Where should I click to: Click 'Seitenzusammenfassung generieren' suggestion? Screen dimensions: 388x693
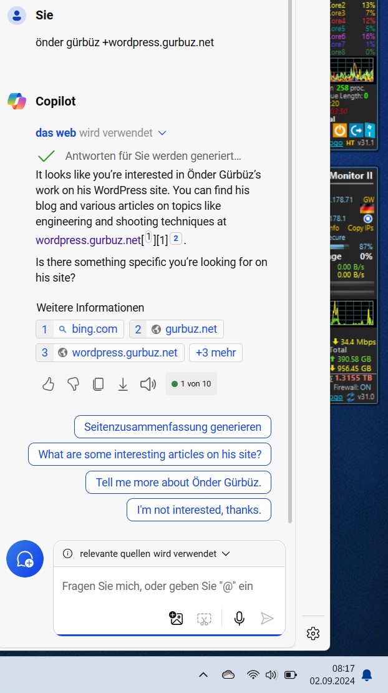click(173, 427)
